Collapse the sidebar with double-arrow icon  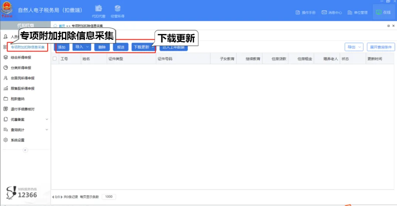25,150
